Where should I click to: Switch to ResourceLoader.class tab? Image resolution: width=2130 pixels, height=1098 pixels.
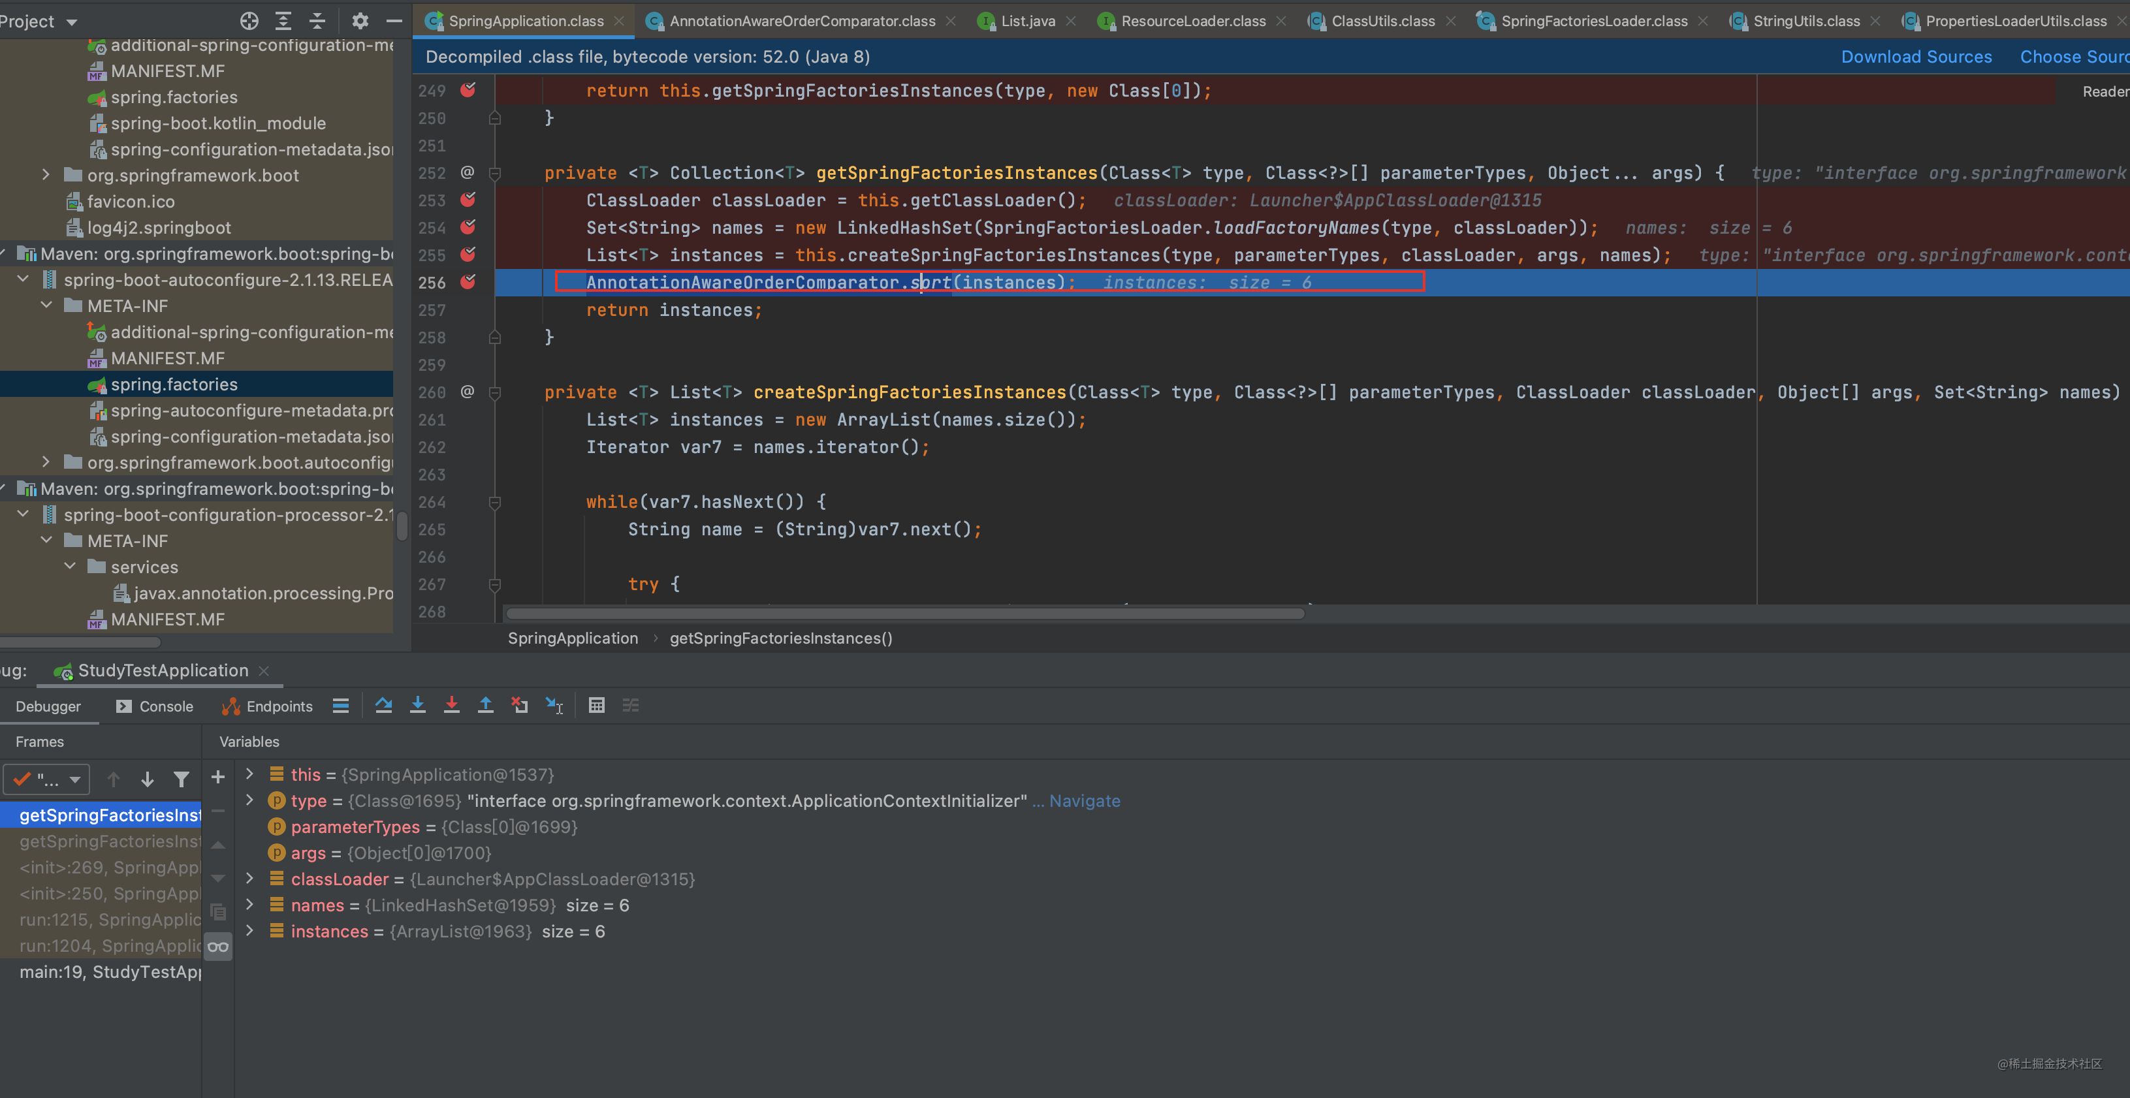1193,21
